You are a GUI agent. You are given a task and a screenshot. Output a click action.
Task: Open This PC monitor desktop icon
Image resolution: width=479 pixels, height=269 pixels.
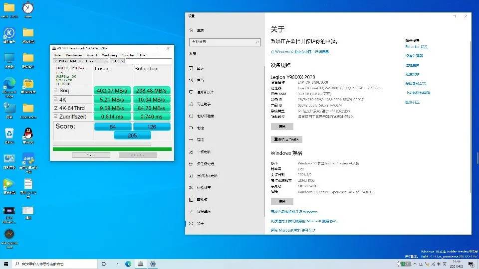coord(9,60)
